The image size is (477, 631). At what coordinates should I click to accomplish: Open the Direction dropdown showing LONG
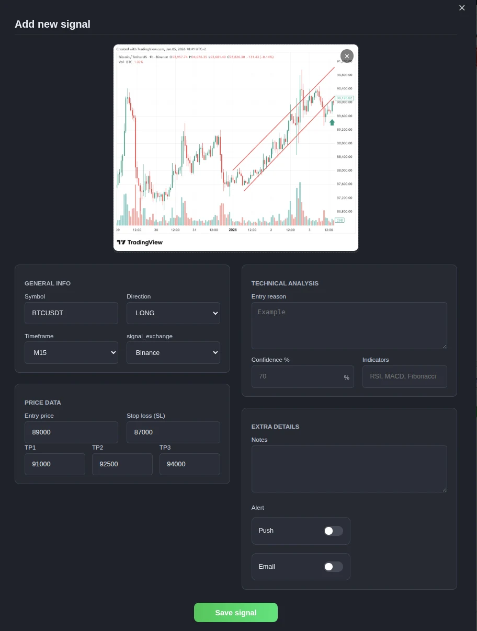point(173,313)
